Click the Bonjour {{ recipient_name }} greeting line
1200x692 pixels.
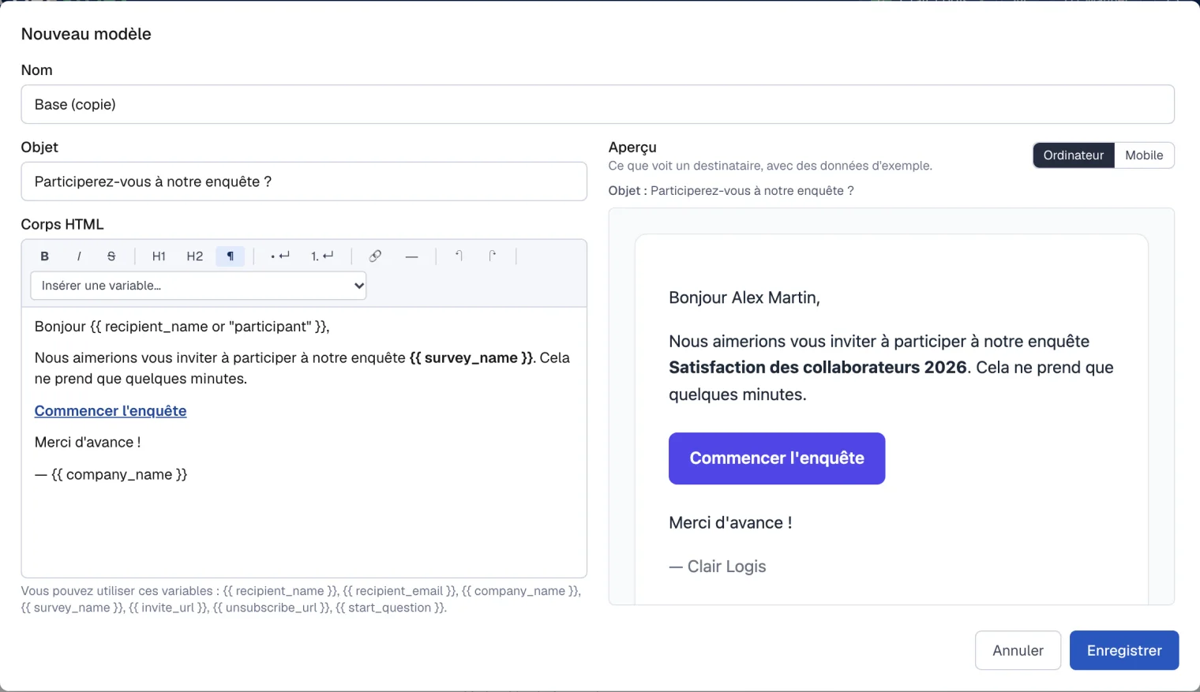pyautogui.click(x=182, y=327)
